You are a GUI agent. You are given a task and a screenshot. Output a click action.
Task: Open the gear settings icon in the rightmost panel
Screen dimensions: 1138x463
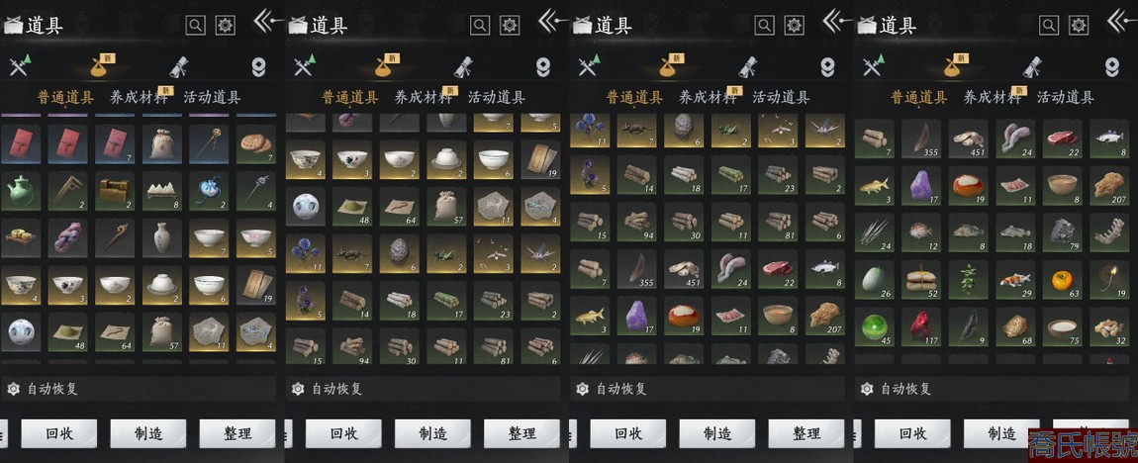(x=1079, y=26)
